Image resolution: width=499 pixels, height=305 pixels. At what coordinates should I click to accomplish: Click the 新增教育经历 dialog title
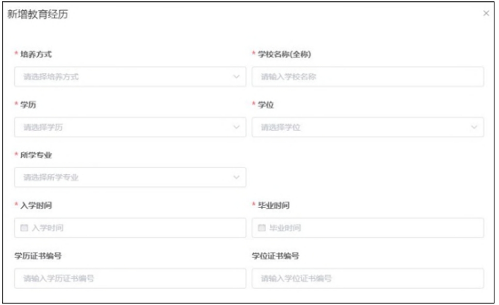pyautogui.click(x=37, y=15)
